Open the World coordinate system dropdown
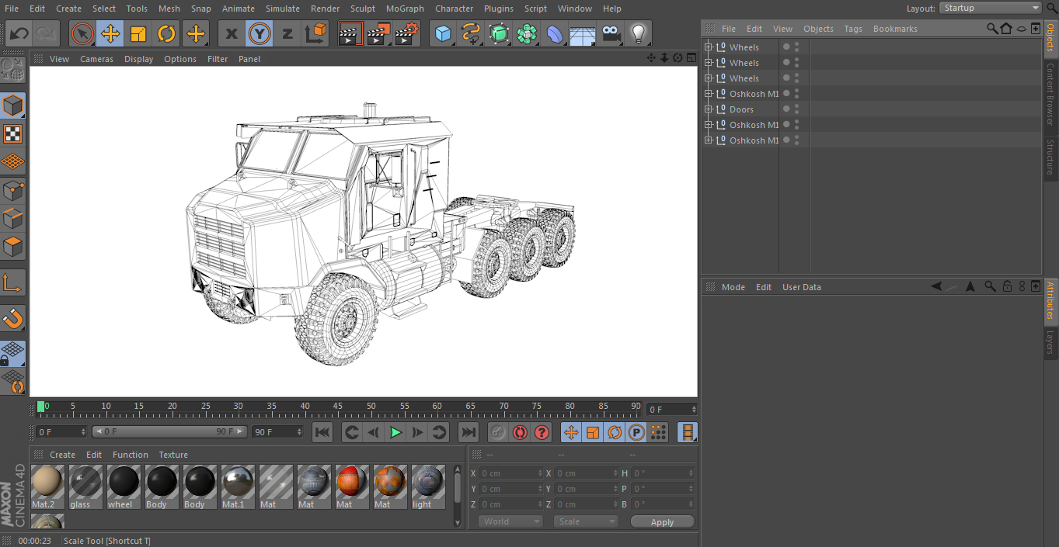 [510, 521]
